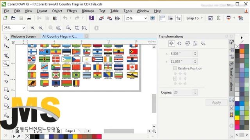
Task: Select the center anchor point box
Action: click(180, 79)
